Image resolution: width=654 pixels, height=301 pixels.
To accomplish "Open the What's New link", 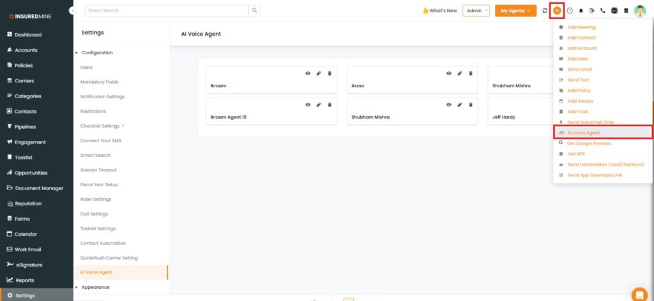I will tap(440, 11).
